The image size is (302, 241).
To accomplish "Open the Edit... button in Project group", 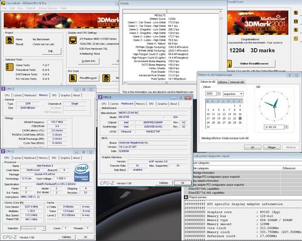I will pos(52,51).
